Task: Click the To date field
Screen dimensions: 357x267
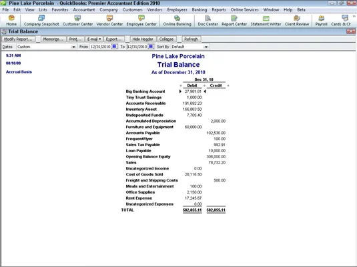Action: point(137,47)
